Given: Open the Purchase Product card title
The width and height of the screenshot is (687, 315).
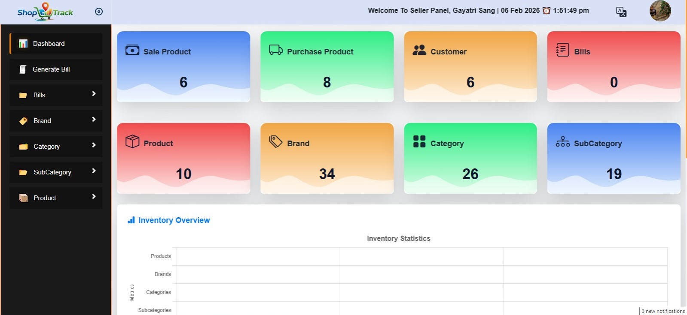Looking at the screenshot, I should (320, 52).
